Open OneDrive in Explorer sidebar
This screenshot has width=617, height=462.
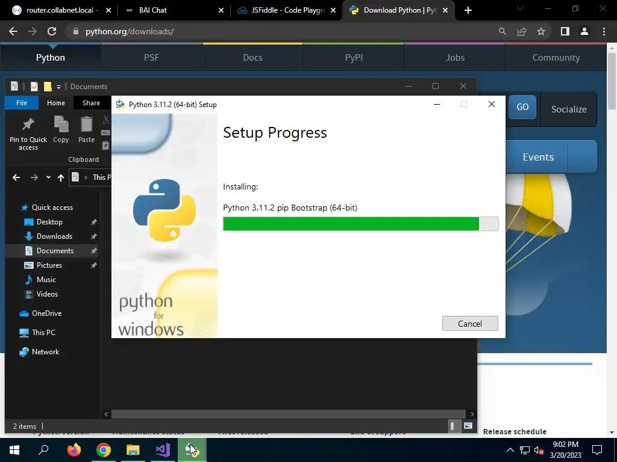pos(46,313)
